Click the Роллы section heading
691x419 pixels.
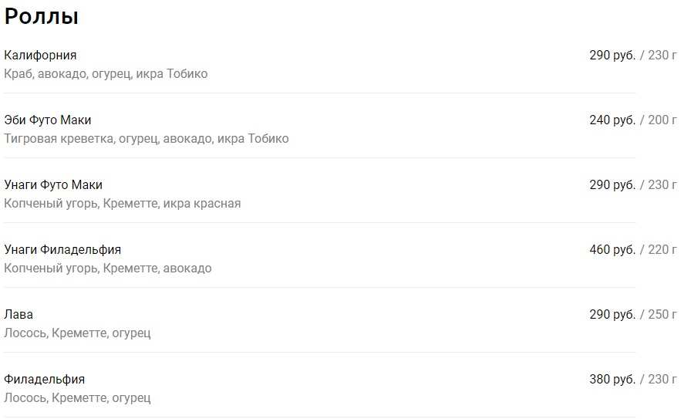(42, 17)
